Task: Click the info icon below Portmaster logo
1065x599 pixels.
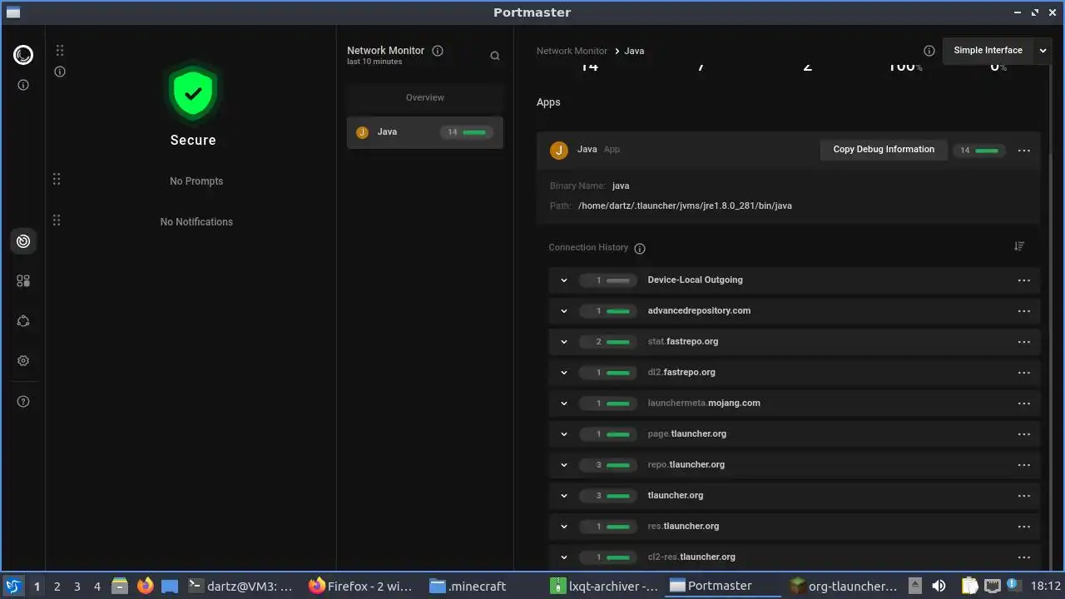Action: pyautogui.click(x=23, y=85)
